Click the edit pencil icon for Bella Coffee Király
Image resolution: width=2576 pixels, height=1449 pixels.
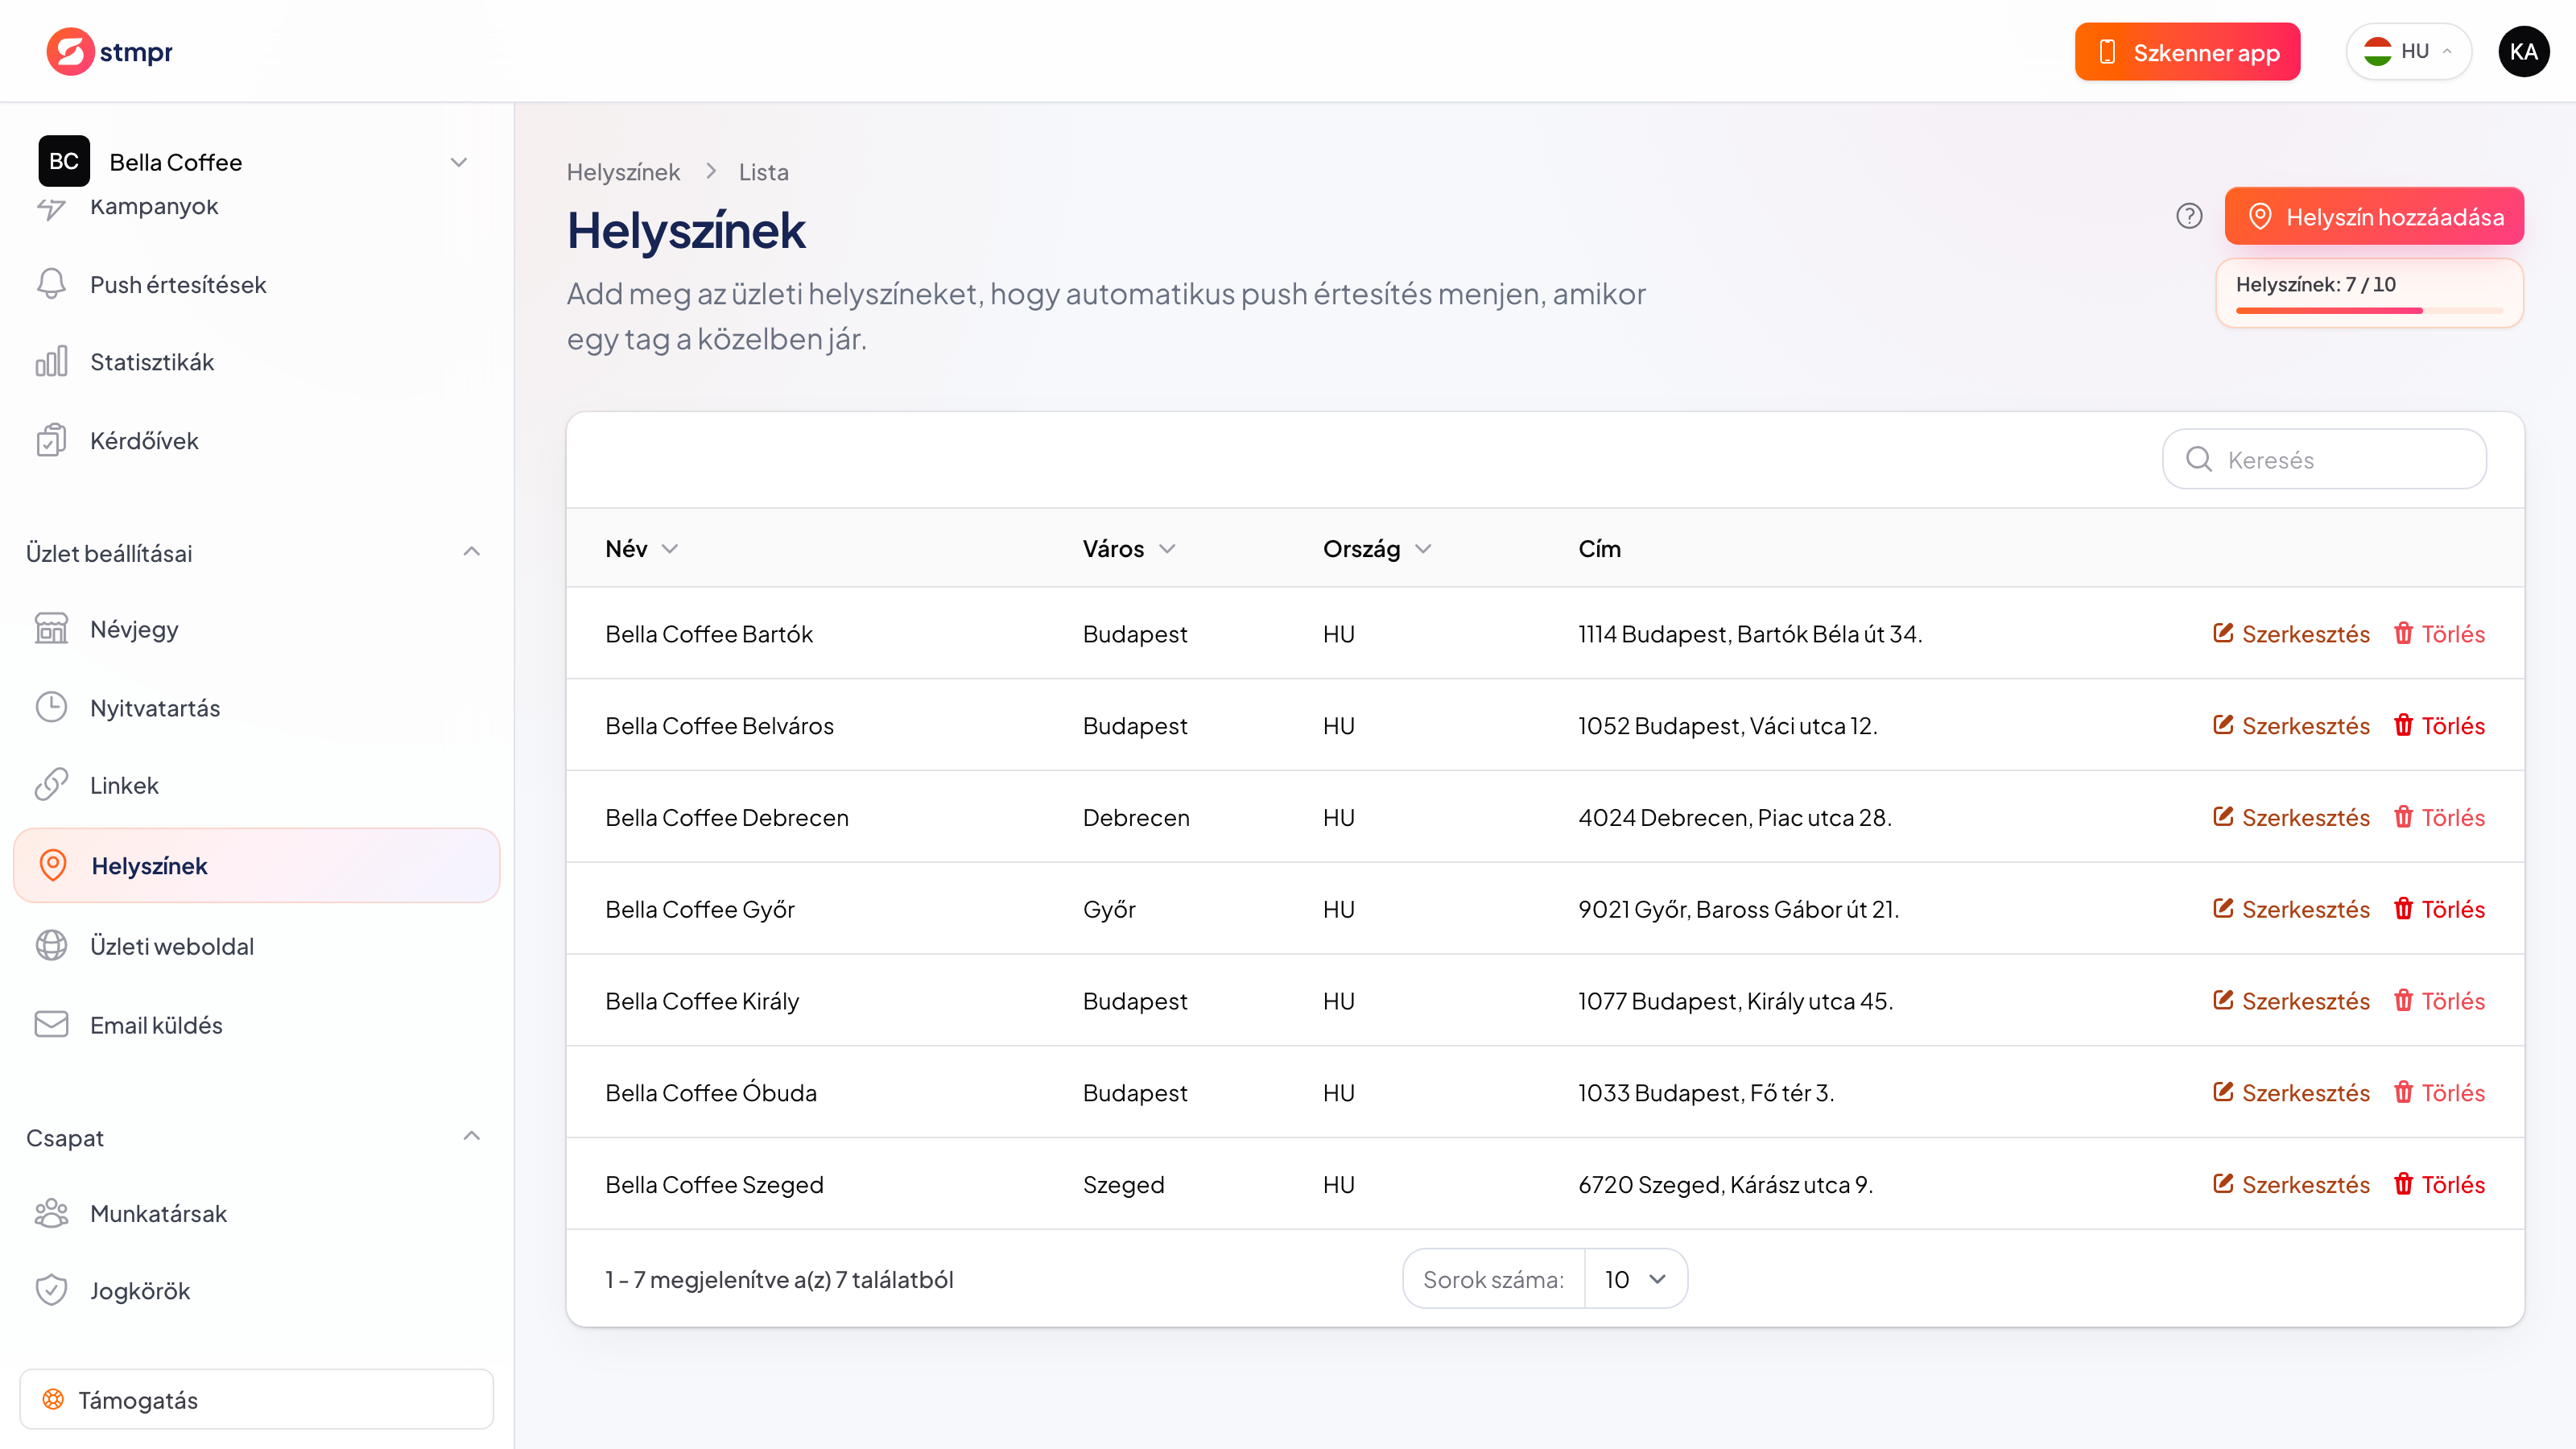point(2222,1000)
